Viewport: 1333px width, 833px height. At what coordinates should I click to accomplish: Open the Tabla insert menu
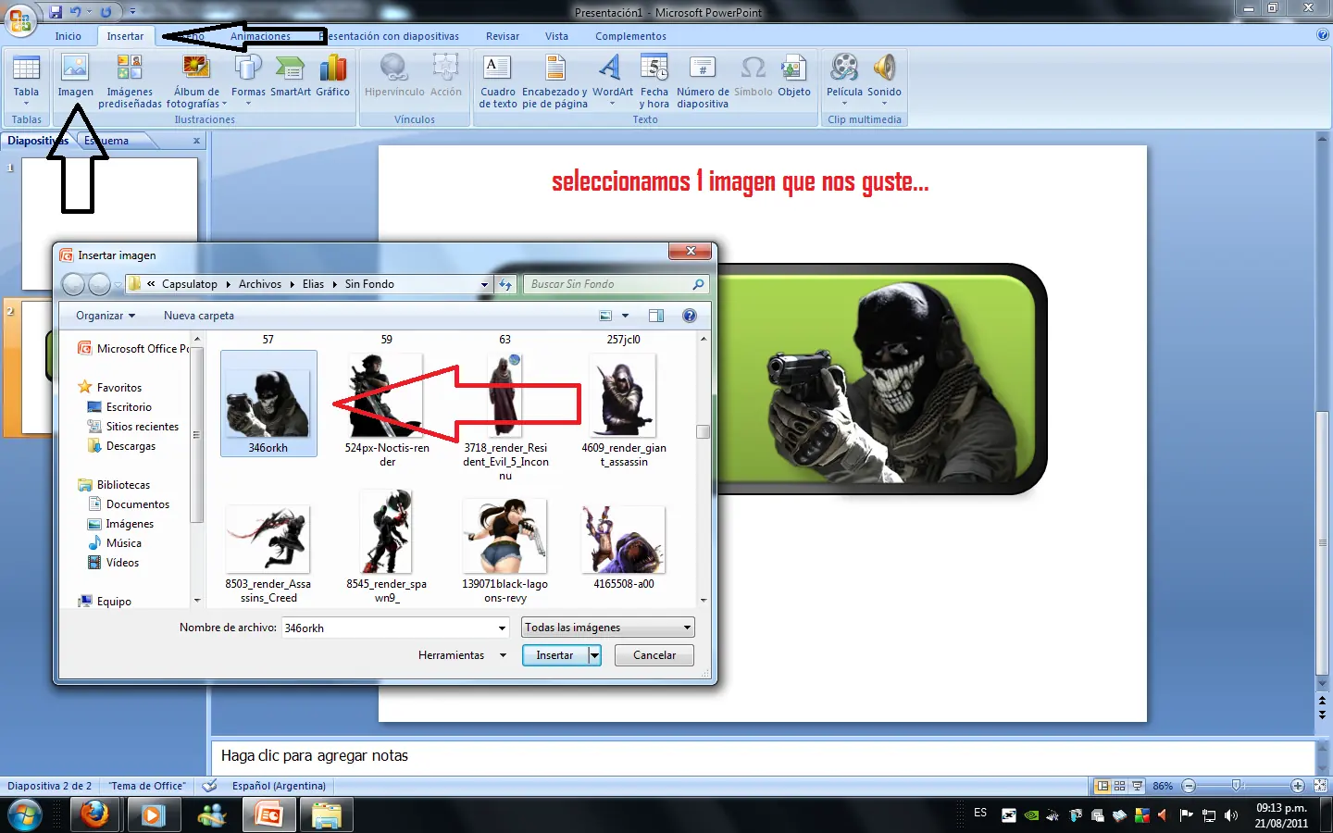26,79
